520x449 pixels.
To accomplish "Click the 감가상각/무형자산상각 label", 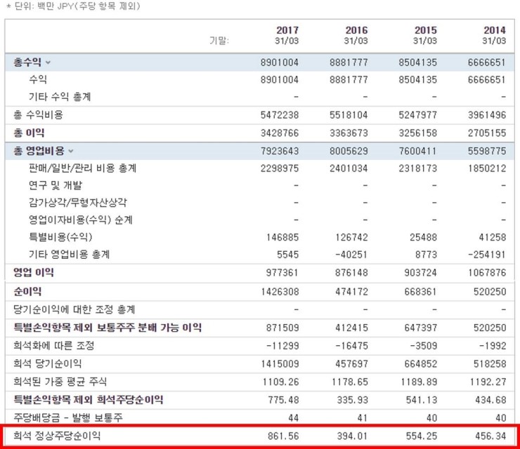I will [78, 203].
